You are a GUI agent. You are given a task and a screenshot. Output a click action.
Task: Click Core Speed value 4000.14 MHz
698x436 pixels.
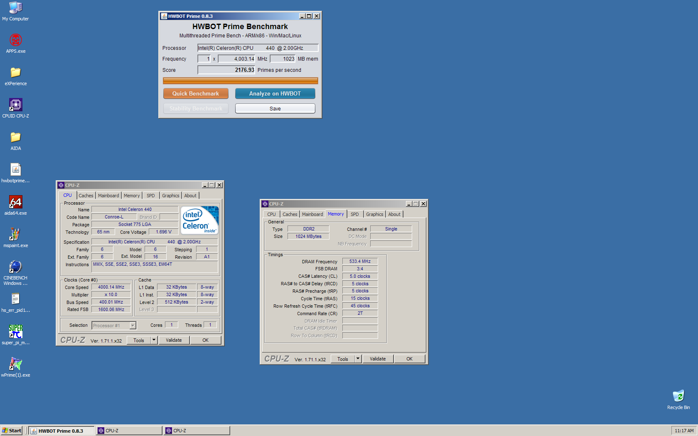pos(111,287)
